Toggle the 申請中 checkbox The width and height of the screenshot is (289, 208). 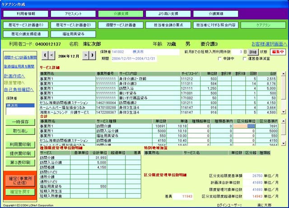click(x=219, y=59)
